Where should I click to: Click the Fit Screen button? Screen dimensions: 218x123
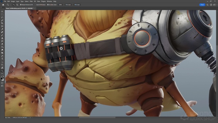[x=68, y=5]
